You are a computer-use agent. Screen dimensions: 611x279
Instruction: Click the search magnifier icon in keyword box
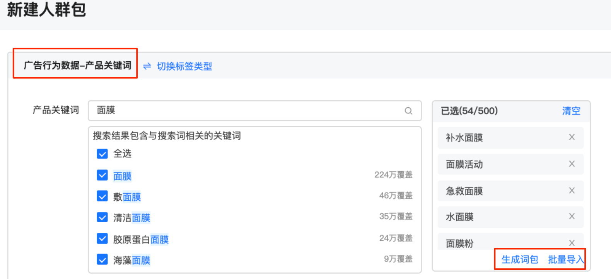tap(408, 111)
